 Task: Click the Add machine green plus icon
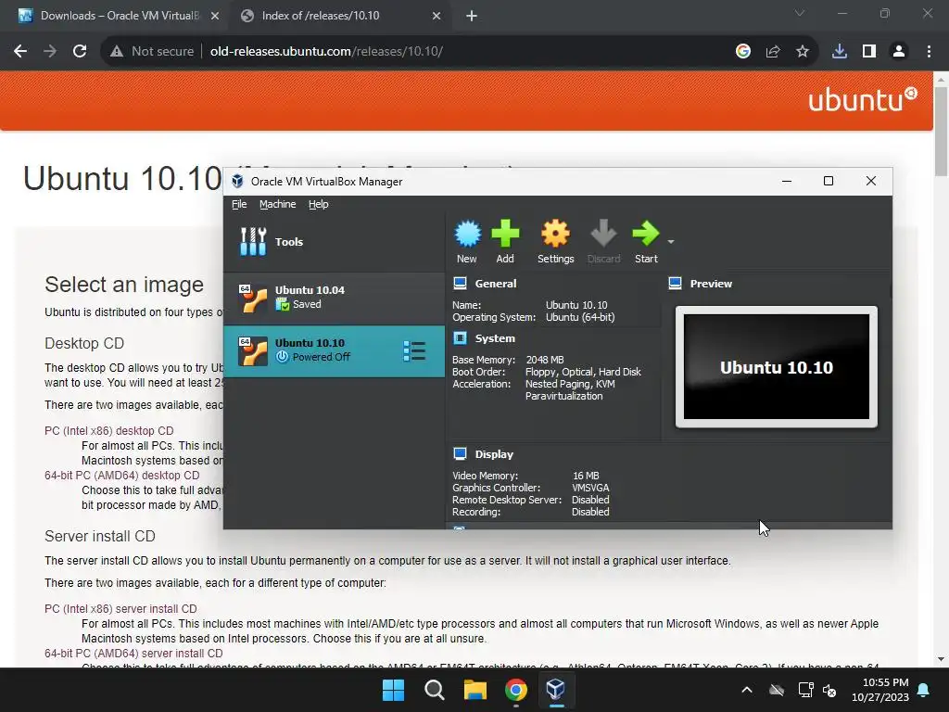pyautogui.click(x=505, y=235)
